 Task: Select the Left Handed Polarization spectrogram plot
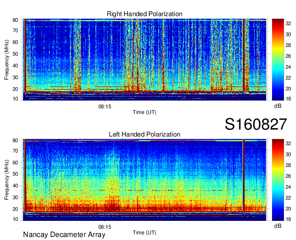click(145, 180)
